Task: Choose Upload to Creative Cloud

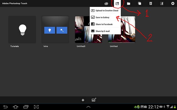Action: [105, 10]
